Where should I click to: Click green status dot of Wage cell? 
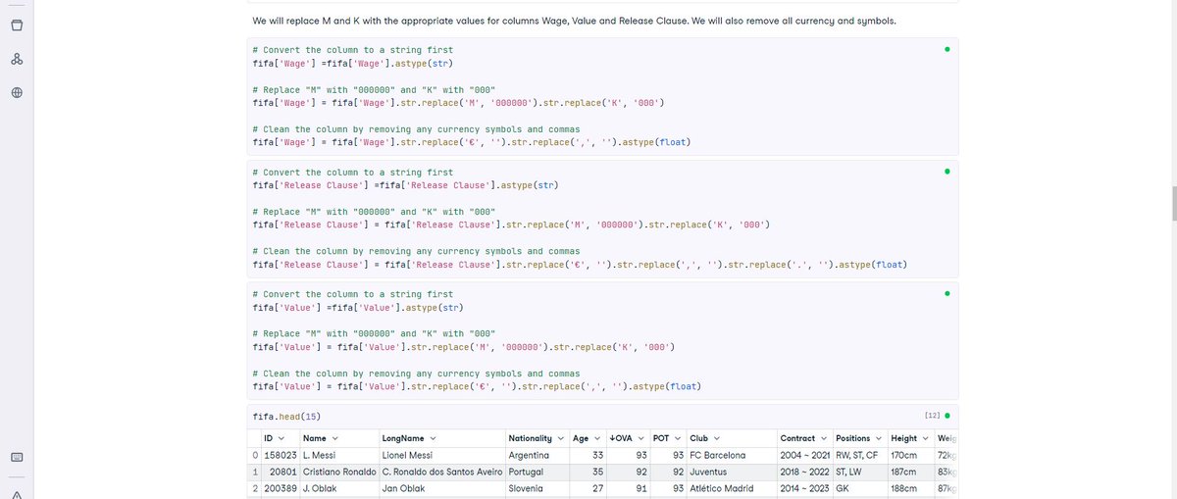click(947, 48)
